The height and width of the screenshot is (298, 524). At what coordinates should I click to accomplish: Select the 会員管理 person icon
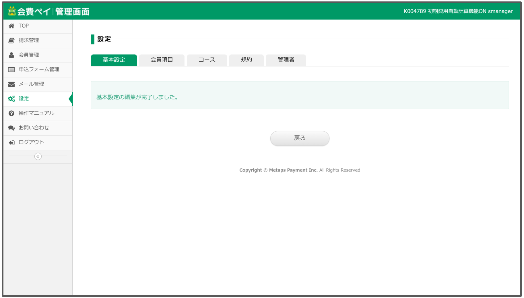click(x=11, y=55)
